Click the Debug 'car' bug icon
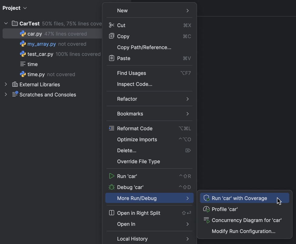The height and width of the screenshot is (244, 296). point(112,187)
